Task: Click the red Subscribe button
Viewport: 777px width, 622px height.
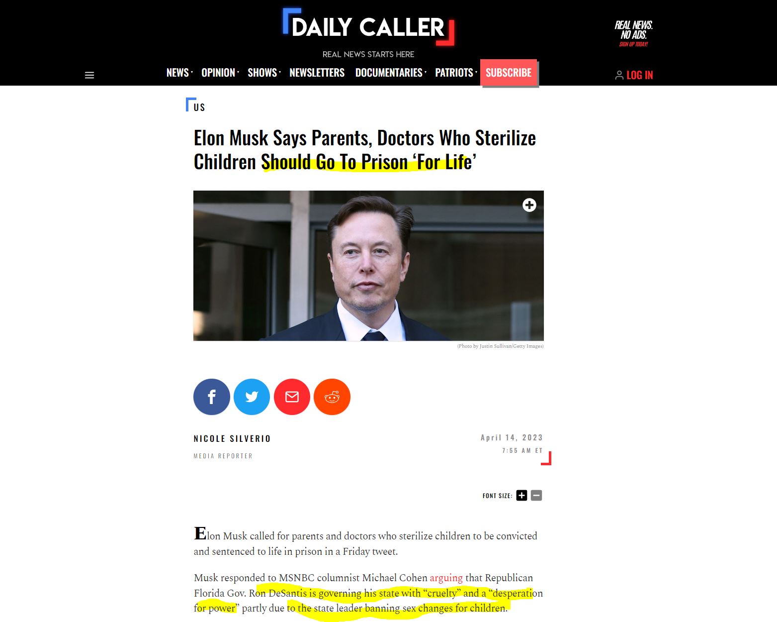Action: (x=509, y=73)
